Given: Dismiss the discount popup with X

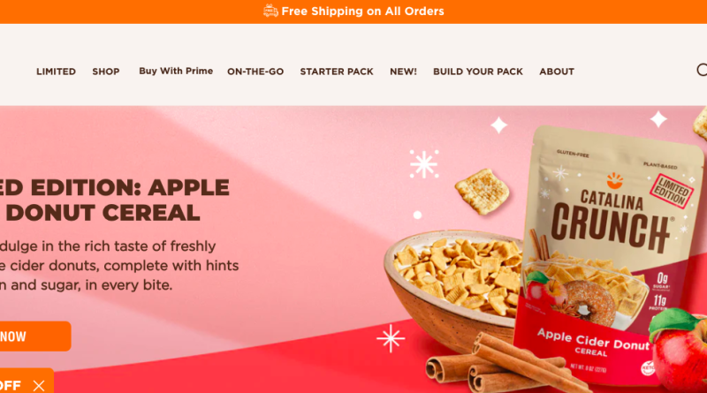Looking at the screenshot, I should (x=39, y=385).
